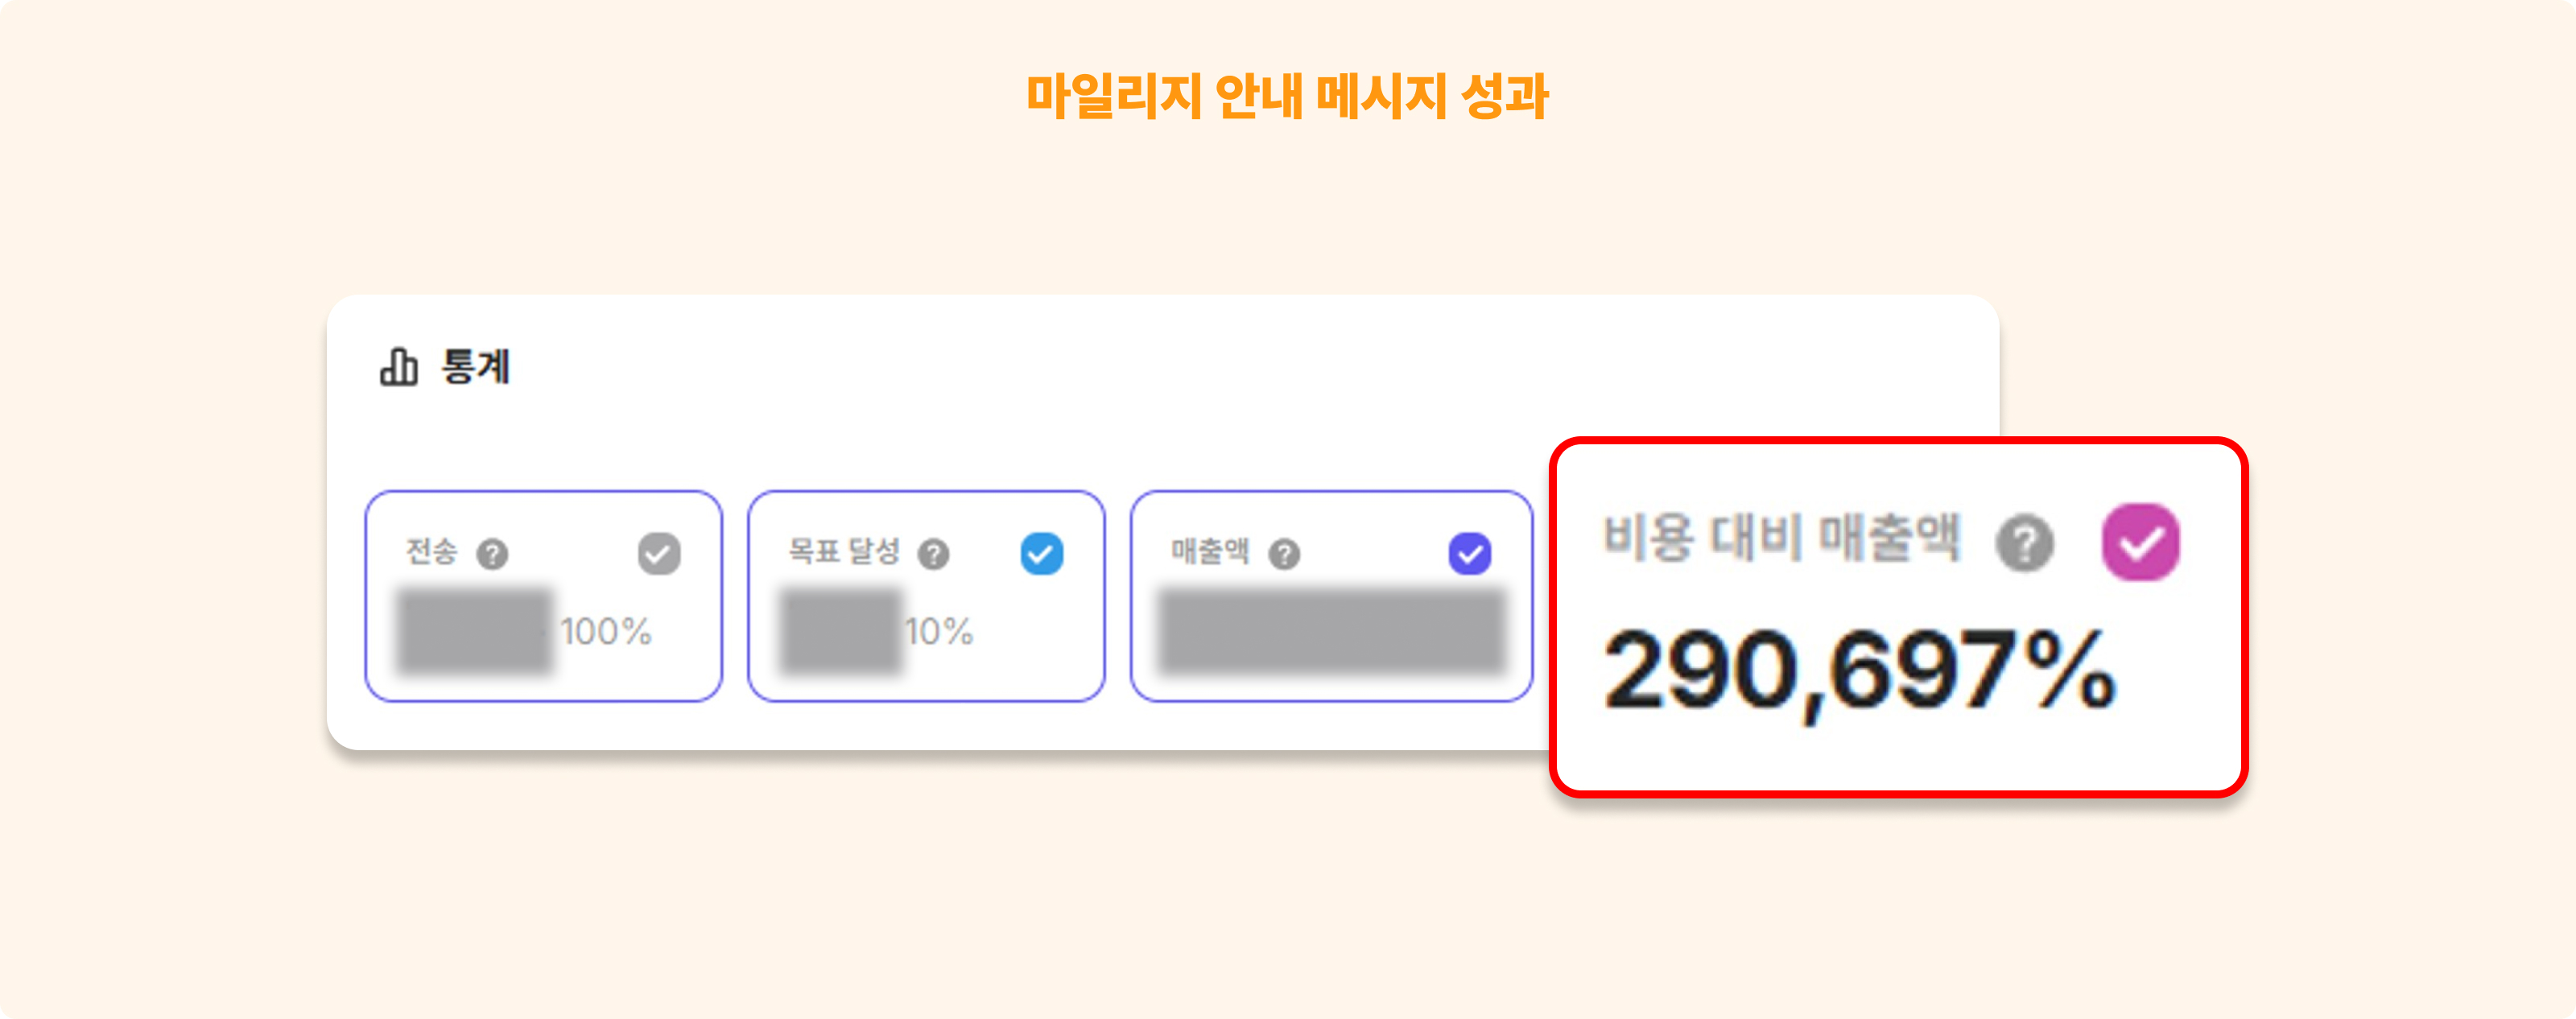Open help tooltip next to 매출액
This screenshot has height=1019, width=2576.
tap(1284, 553)
